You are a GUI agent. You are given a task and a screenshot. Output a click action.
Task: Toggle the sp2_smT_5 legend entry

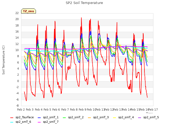[149, 117]
